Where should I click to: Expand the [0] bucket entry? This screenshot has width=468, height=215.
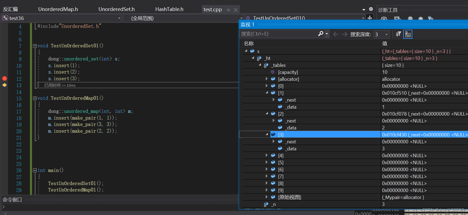click(x=266, y=86)
